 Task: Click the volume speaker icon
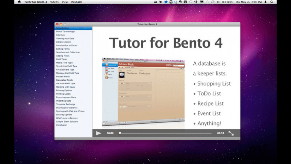tap(218, 2)
